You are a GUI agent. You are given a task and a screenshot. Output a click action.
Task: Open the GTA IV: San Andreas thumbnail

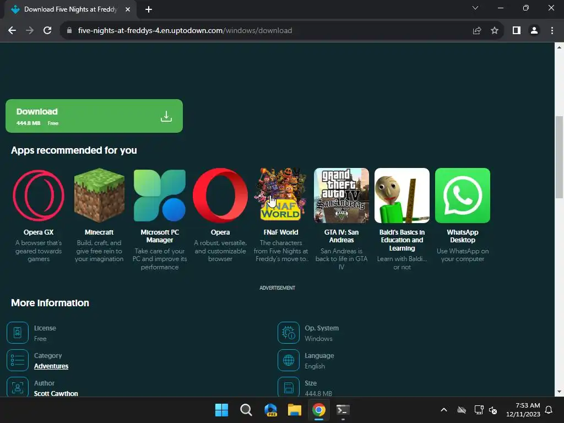point(341,196)
